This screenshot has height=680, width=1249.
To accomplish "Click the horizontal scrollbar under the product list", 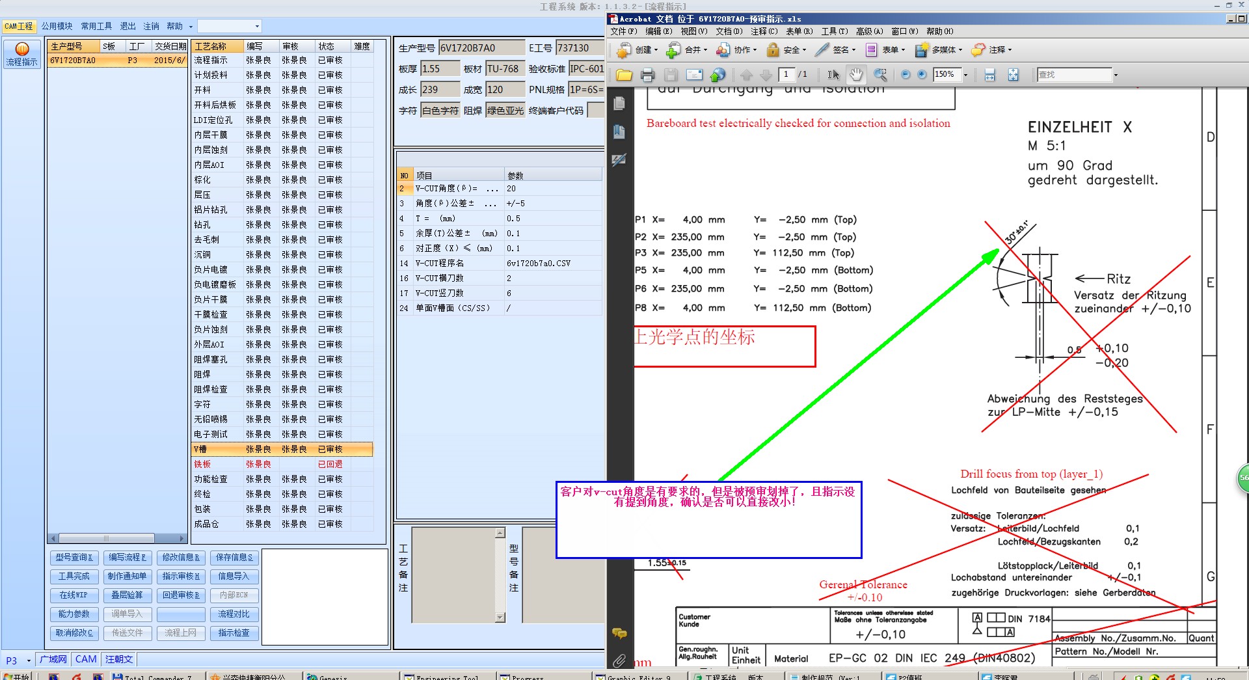I will 118,538.
